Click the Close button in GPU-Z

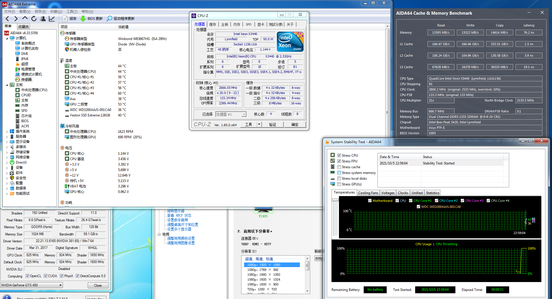(98, 285)
